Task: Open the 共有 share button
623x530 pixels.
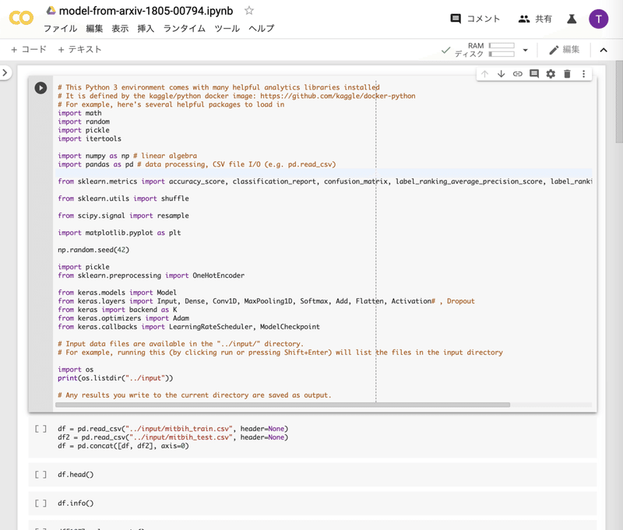Action: 535,19
